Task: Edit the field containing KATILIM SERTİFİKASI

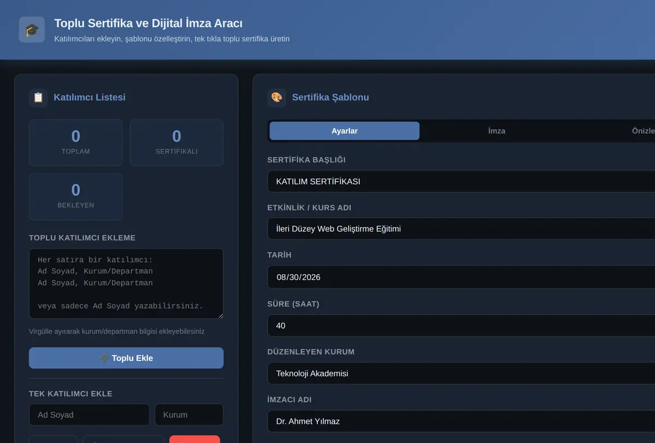Action: coord(461,181)
